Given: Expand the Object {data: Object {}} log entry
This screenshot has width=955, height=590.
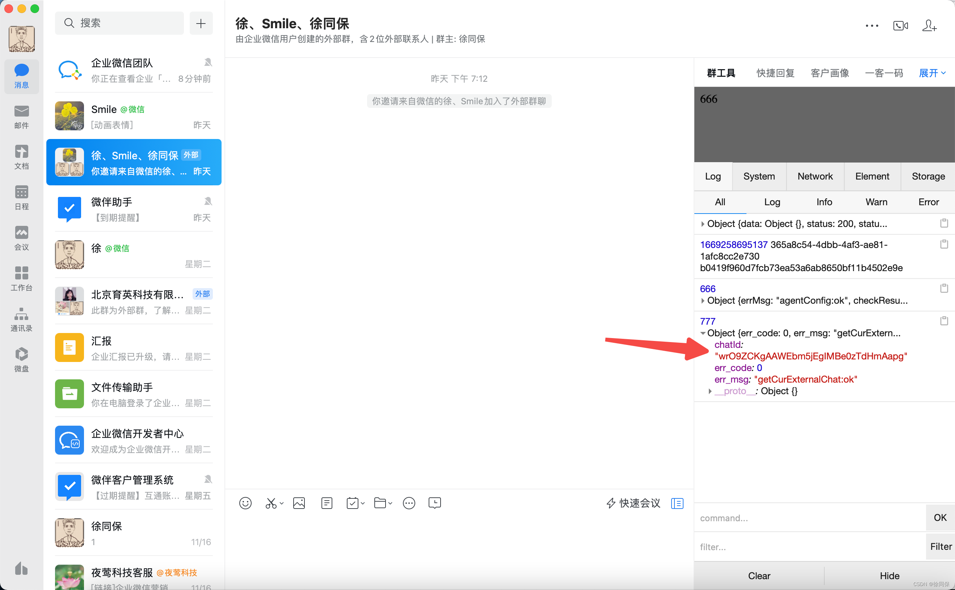Looking at the screenshot, I should point(703,224).
